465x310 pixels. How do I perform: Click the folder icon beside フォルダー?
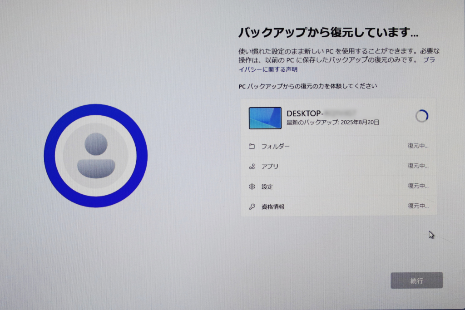[252, 146]
